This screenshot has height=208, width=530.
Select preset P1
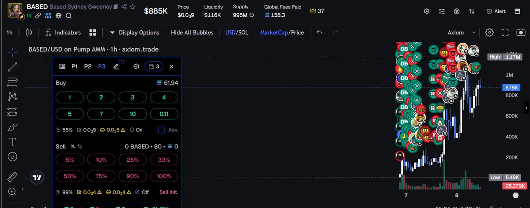pos(75,67)
